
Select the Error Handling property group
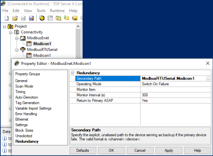tap(26, 114)
